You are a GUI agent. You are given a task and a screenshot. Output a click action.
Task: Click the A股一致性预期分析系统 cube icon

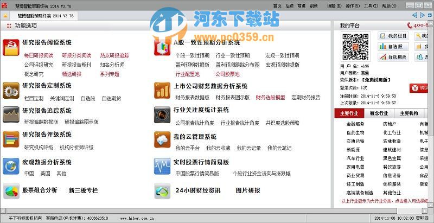pyautogui.click(x=162, y=47)
